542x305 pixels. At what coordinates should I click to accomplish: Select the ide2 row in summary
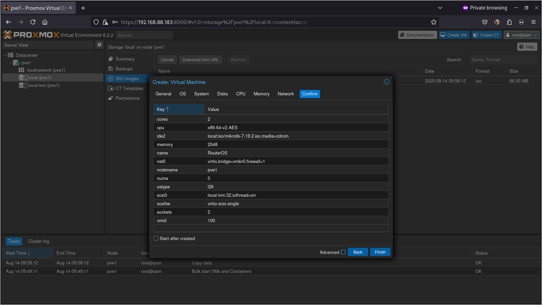tap(271, 136)
